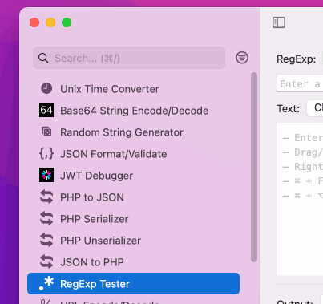Image resolution: width=323 pixels, height=304 pixels.
Task: Maximize window with green button
Action: 67,22
